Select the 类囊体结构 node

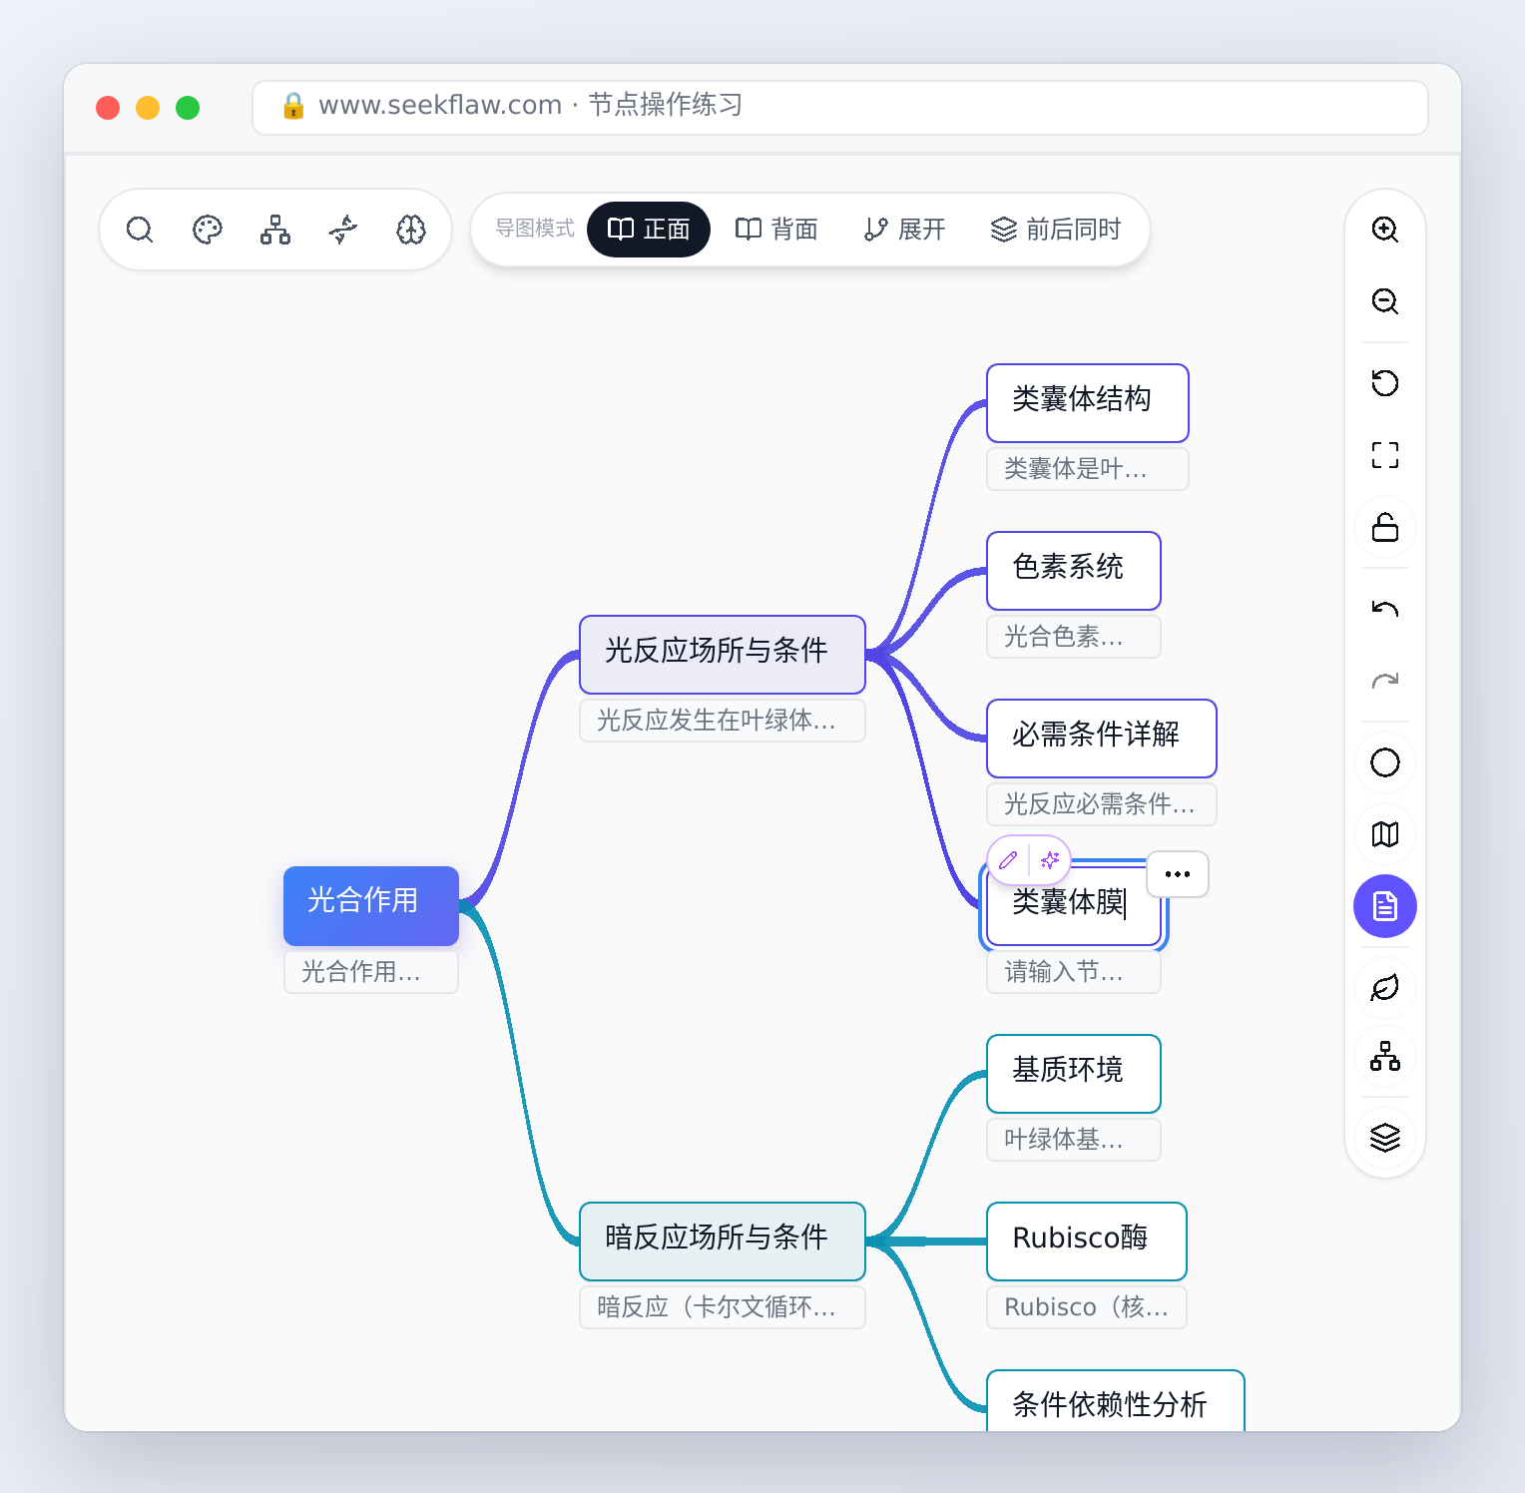click(x=1088, y=403)
